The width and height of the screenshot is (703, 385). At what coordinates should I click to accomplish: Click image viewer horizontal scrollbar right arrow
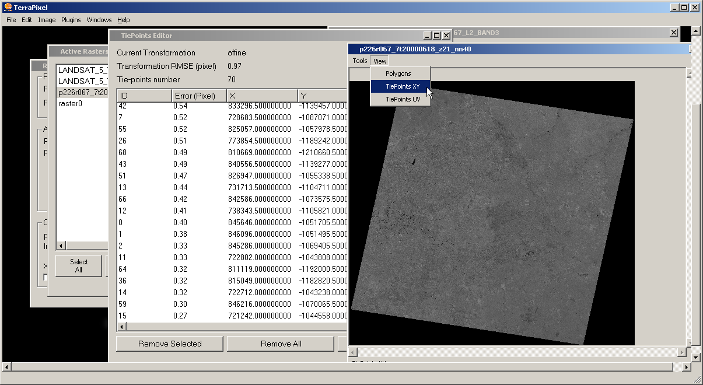681,352
